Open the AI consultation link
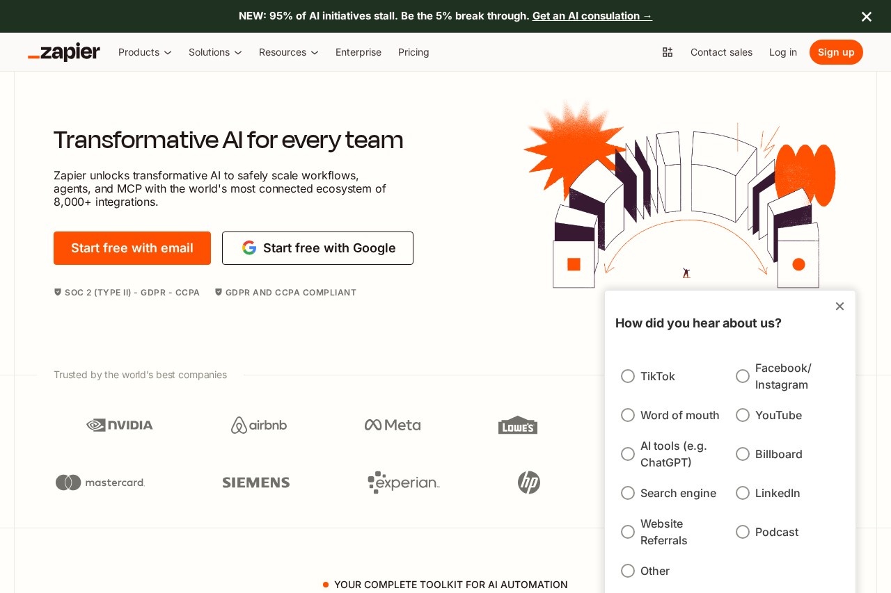Screen dimensions: 891x593 pos(592,16)
